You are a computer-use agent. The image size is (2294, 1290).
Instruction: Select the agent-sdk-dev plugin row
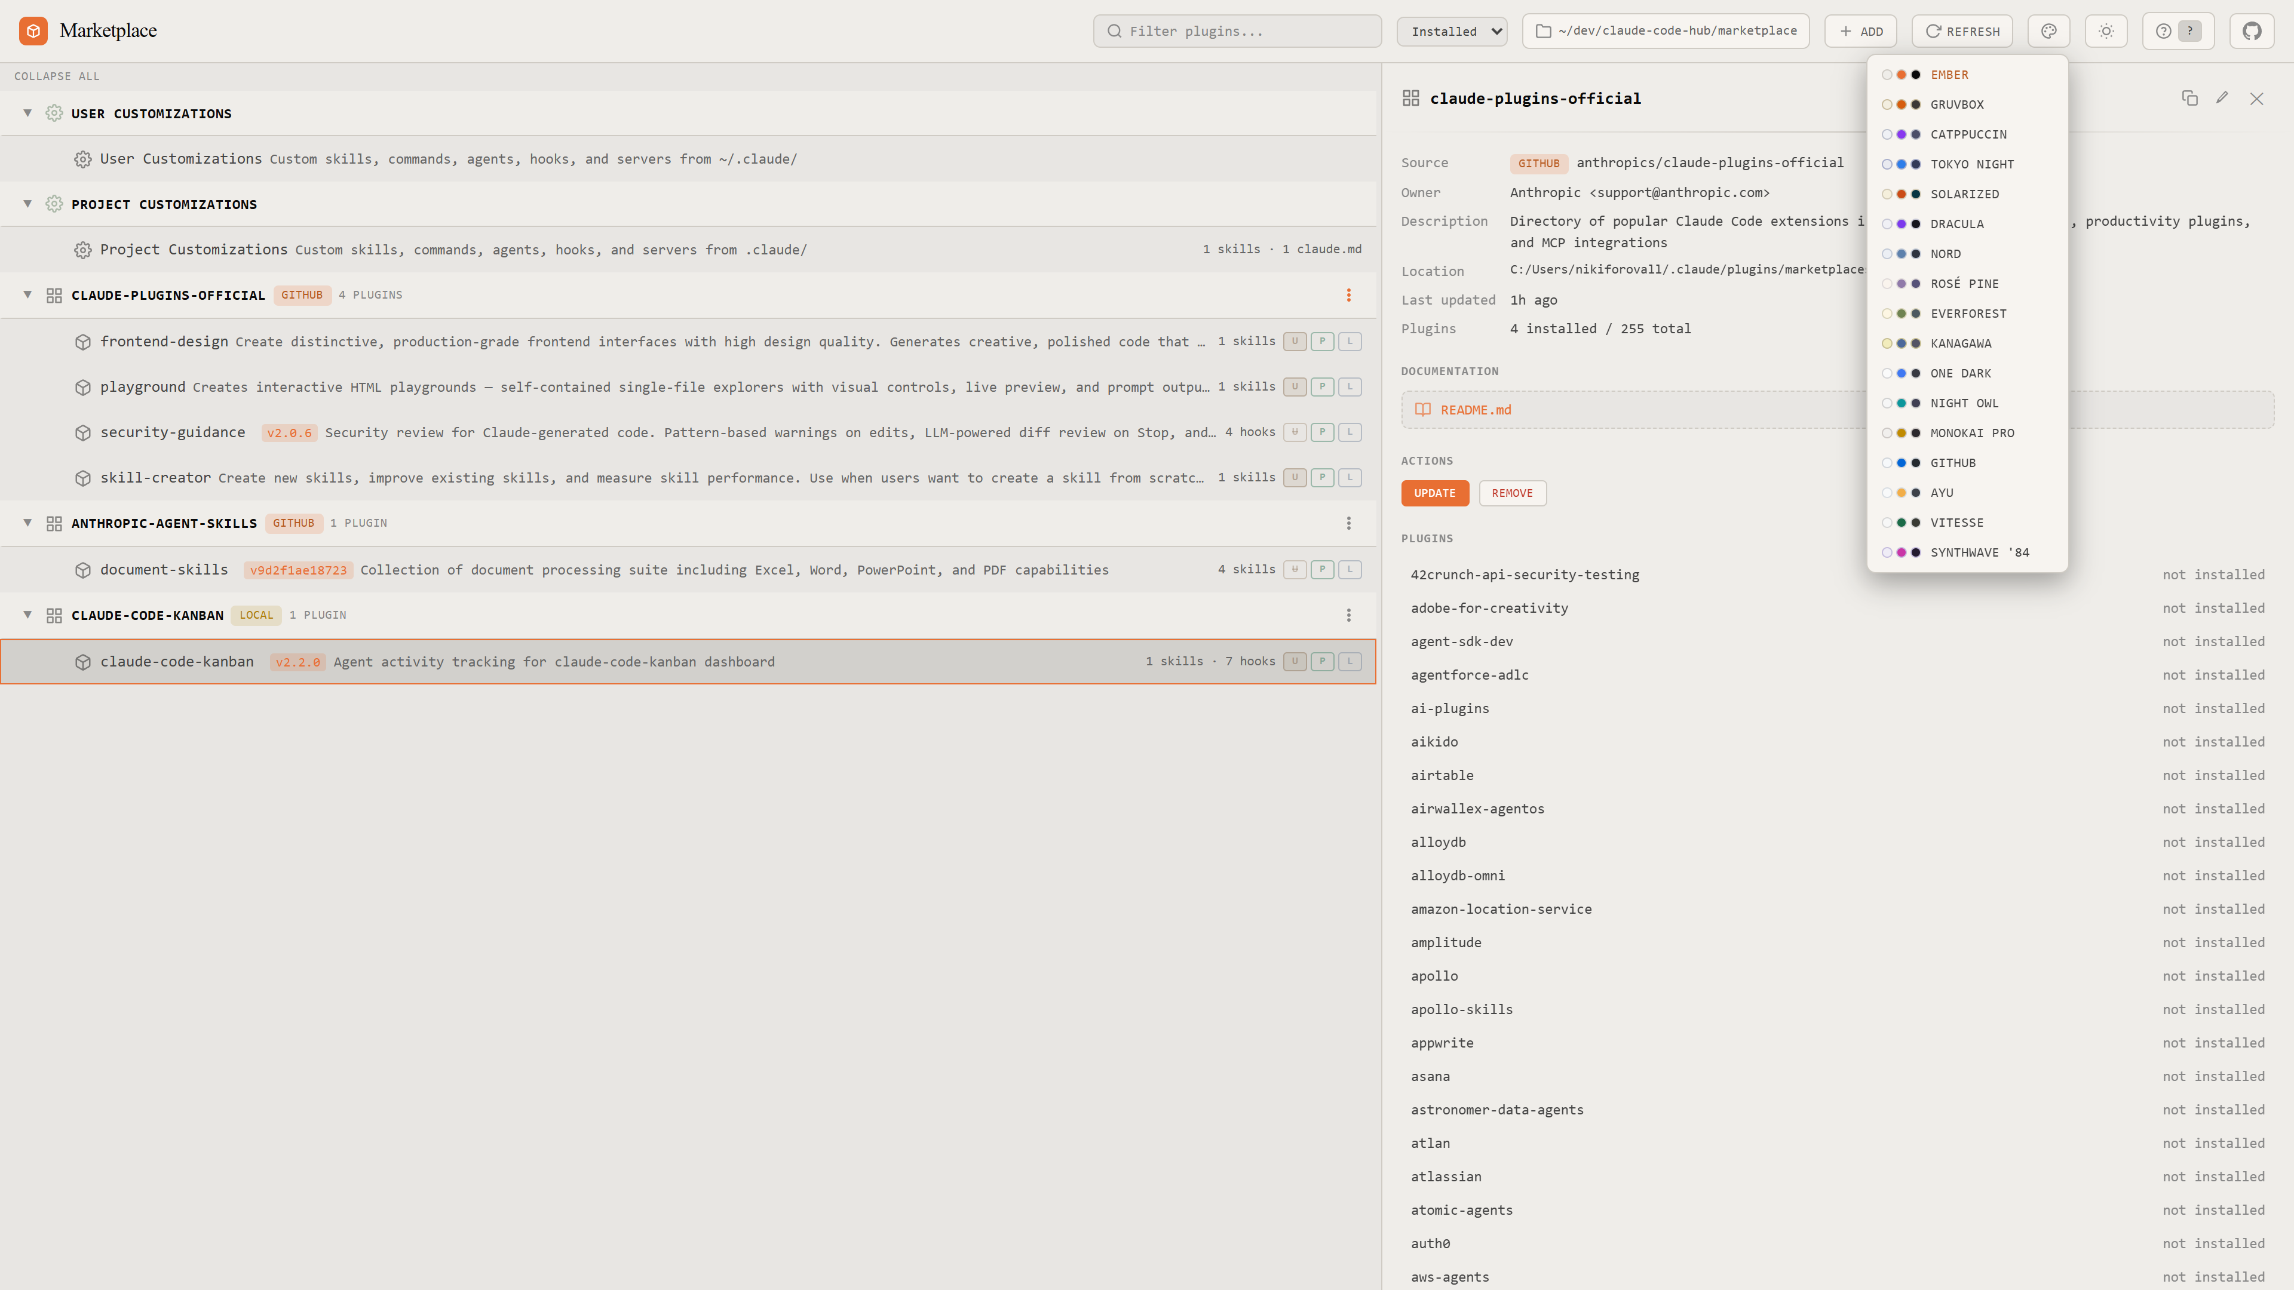tap(1837, 641)
